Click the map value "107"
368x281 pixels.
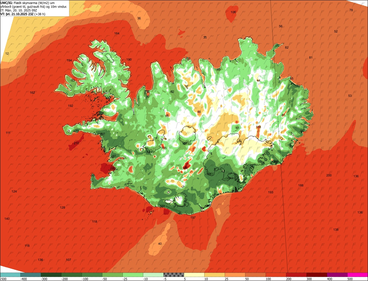coord(68,260)
